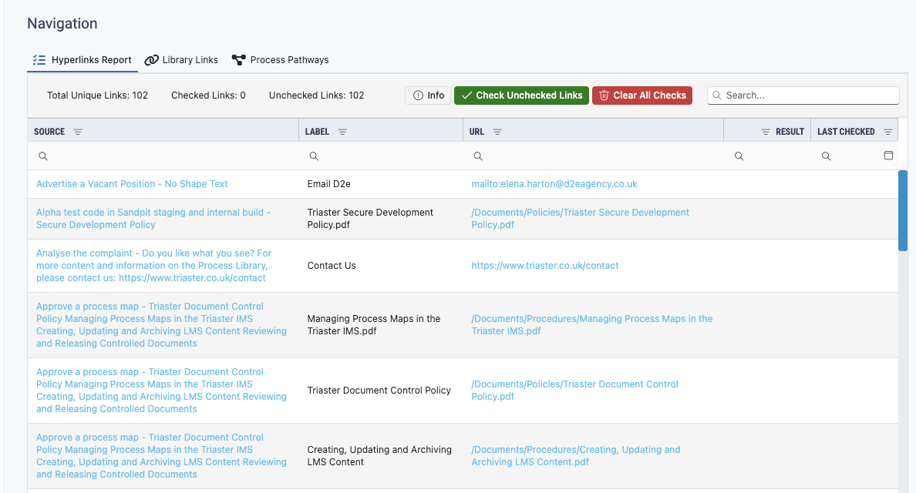This screenshot has width=916, height=493.
Task: Open the mailto elena.harton link
Action: [554, 184]
